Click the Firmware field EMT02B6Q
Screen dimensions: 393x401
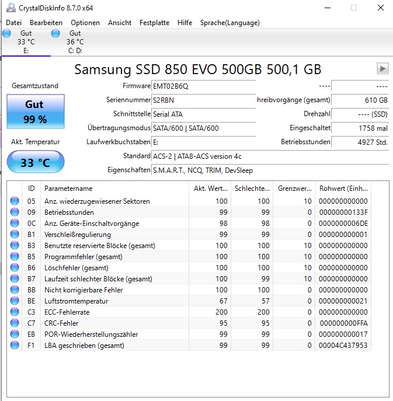click(x=203, y=86)
